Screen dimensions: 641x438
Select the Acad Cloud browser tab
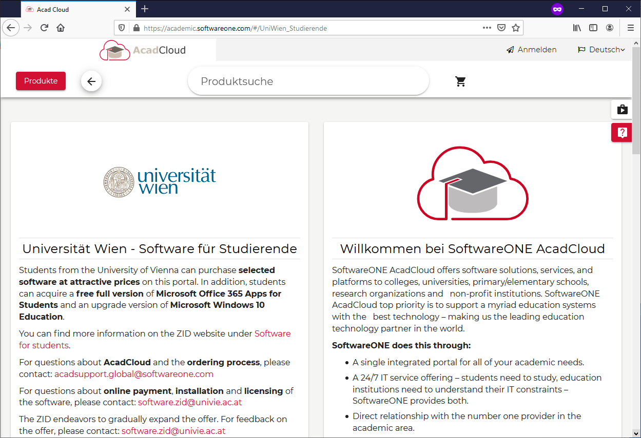pos(72,9)
